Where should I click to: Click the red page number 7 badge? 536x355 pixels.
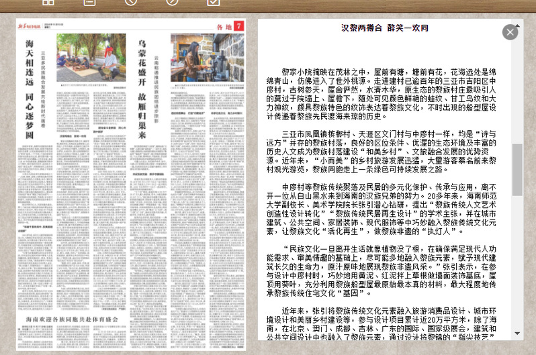(238, 26)
